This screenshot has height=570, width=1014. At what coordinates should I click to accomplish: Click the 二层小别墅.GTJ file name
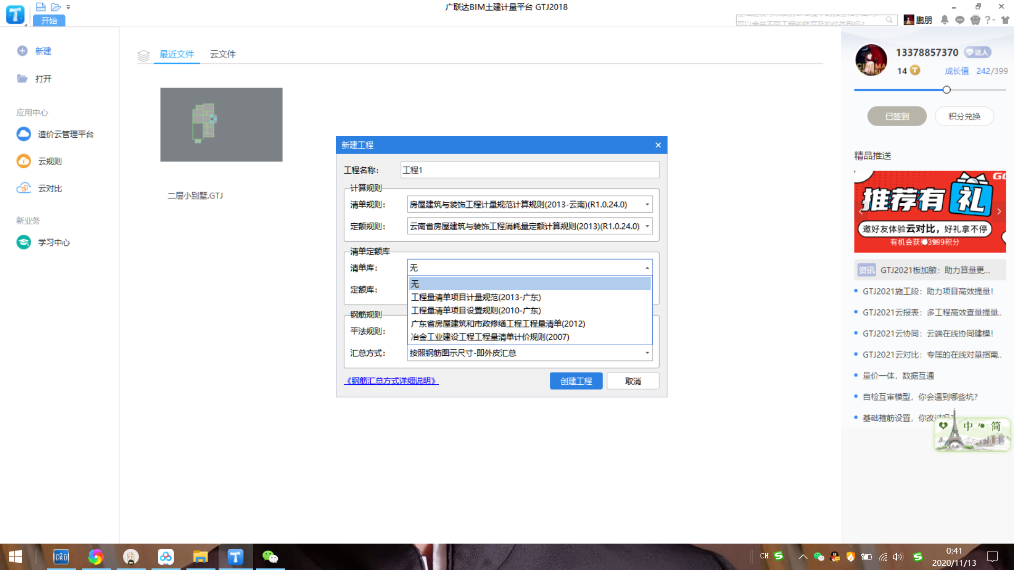click(195, 196)
